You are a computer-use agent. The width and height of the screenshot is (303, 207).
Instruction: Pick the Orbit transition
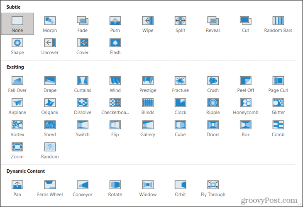point(180,188)
